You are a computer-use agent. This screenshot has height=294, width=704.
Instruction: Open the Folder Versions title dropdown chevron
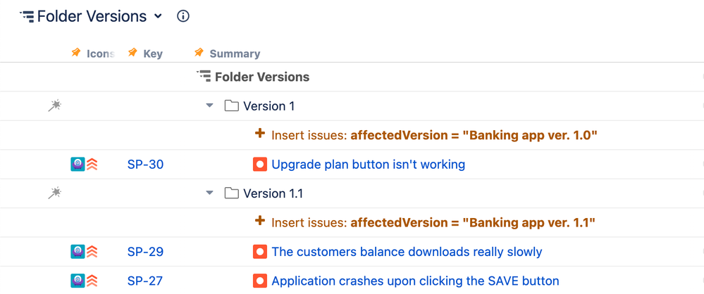point(159,16)
